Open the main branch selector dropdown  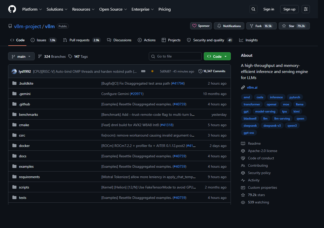coord(21,56)
